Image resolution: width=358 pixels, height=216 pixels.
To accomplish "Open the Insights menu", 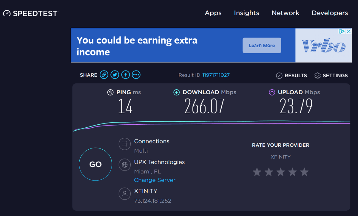I will pos(246,13).
